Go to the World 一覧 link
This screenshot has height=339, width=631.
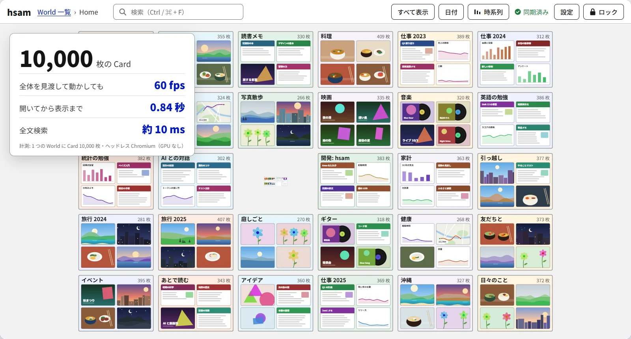pos(54,12)
